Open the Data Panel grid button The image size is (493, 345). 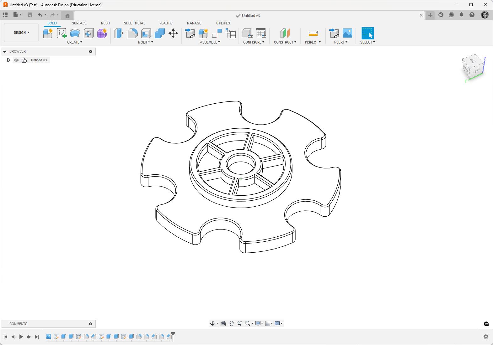click(x=5, y=15)
